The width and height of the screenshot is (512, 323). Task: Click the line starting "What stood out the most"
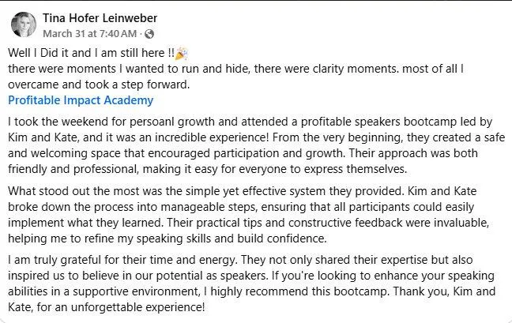point(243,191)
